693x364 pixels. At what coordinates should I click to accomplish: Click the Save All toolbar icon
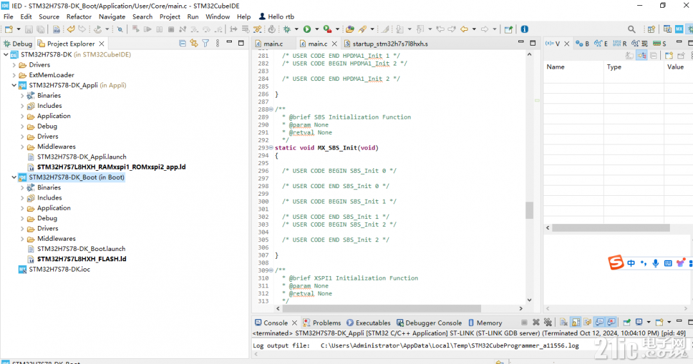(x=40, y=29)
